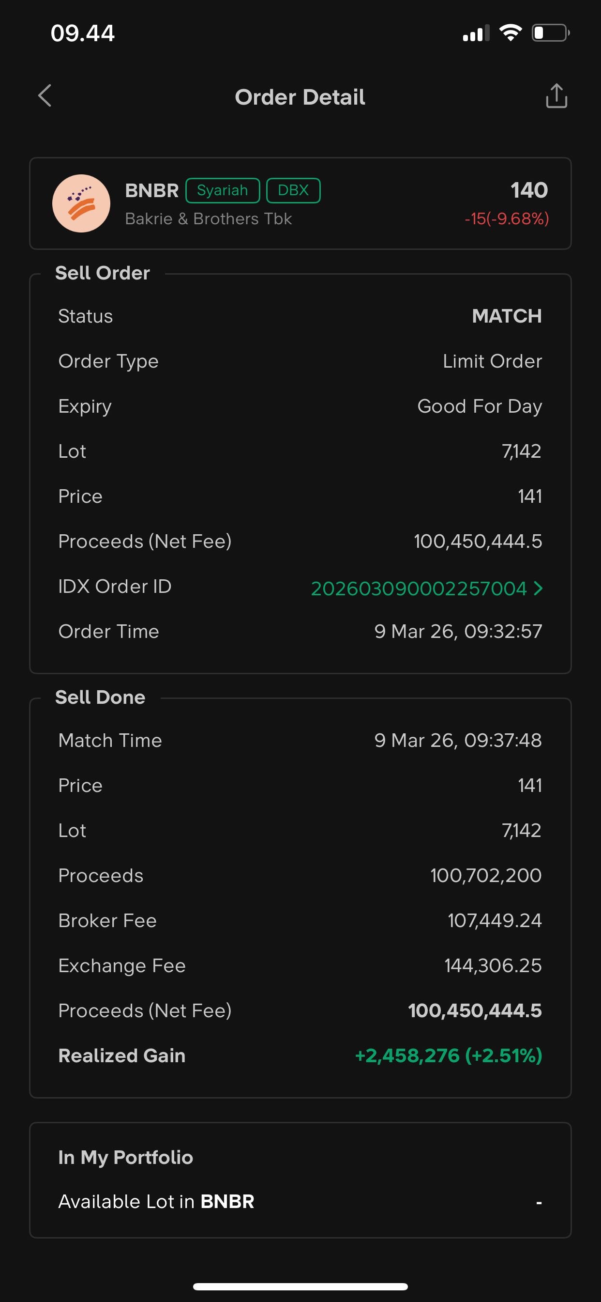Tap the home indicator bar

coord(300,1286)
